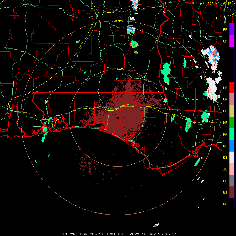
Task: Click the "HYDROMETEOR CLASSIFICATION" caption text
Action: tap(92, 234)
